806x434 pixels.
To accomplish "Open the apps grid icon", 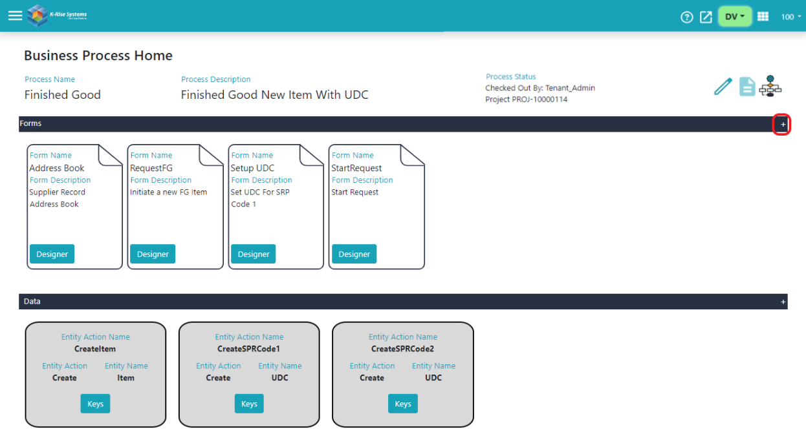I will pyautogui.click(x=763, y=16).
